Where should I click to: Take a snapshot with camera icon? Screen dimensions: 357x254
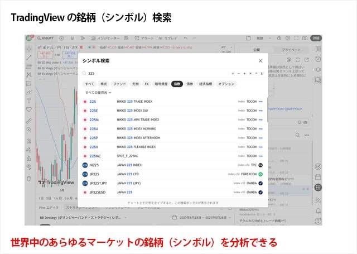pos(305,39)
